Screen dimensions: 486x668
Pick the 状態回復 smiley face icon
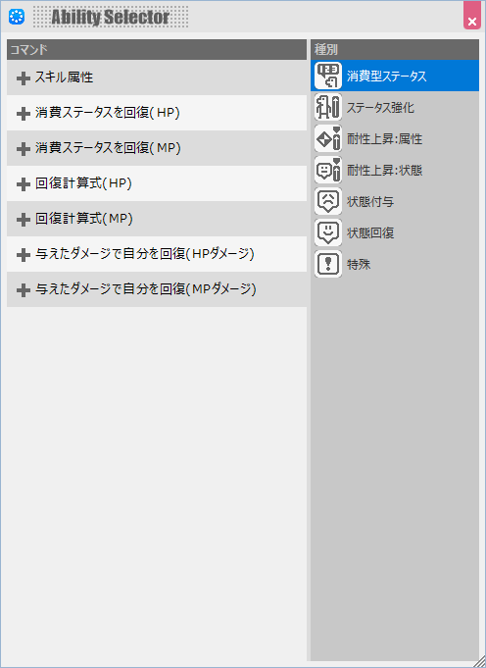tap(328, 233)
